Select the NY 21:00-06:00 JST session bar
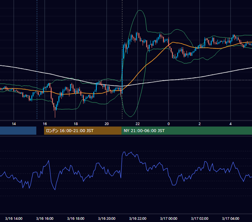 (x=186, y=131)
